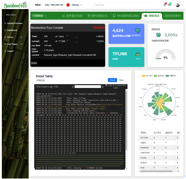Click the gauge icon beside 模糊测试
186x179 pixels.
[x=146, y=16]
